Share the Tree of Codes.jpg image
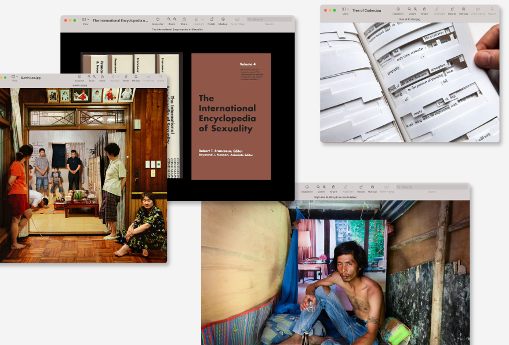The image size is (509, 345). tap(424, 9)
